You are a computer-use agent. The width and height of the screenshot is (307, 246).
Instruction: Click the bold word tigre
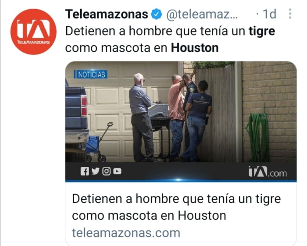point(262,32)
